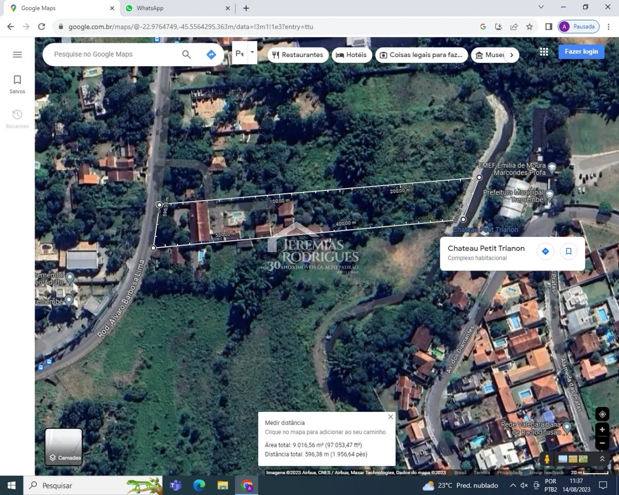
Task: Open the Enviar feedback link
Action: (546, 472)
